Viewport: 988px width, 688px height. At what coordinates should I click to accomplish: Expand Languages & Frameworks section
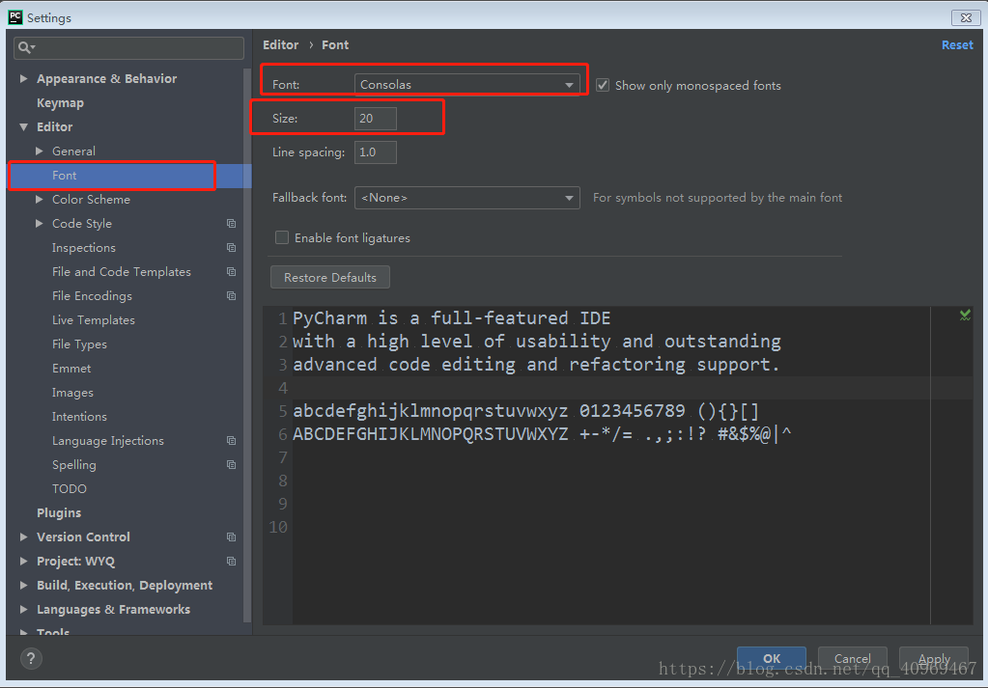[x=23, y=609]
